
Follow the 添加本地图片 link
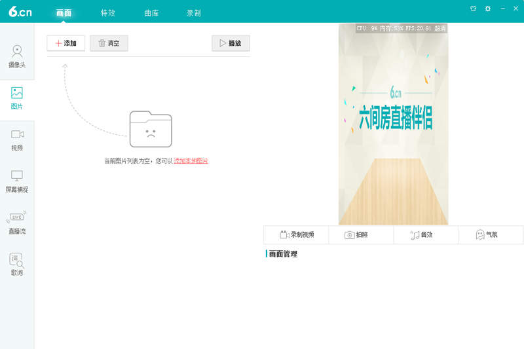tap(191, 160)
